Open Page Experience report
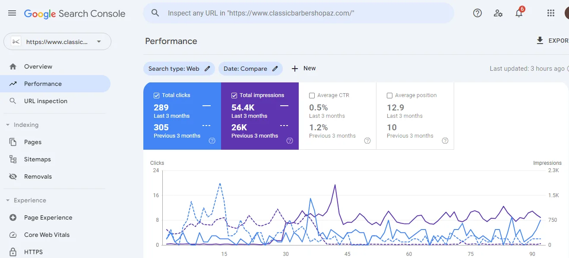Screen dimensions: 569x258 pos(55,217)
